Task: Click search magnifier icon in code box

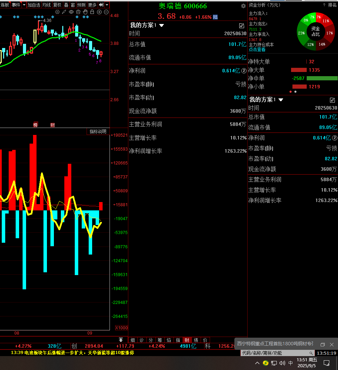Action: point(311,353)
